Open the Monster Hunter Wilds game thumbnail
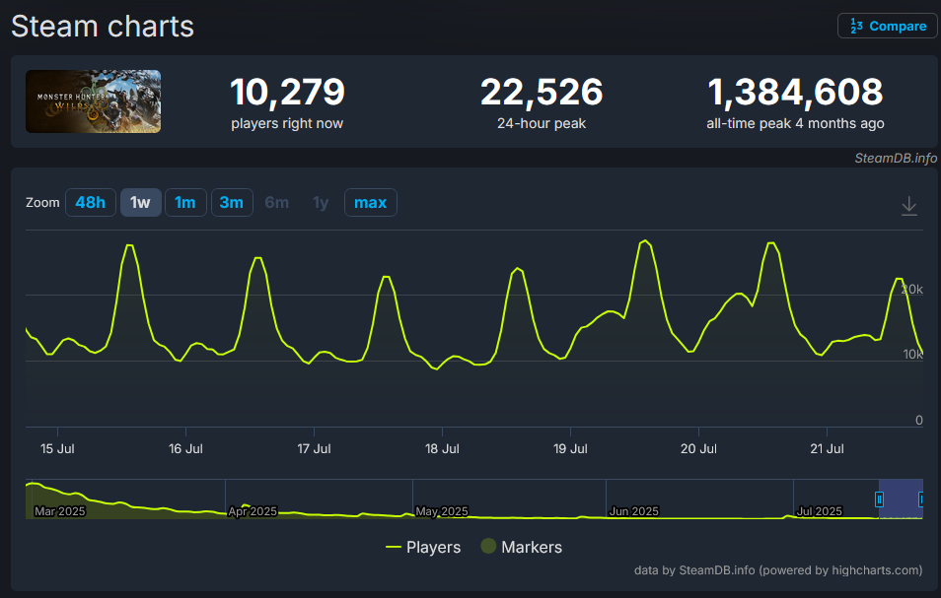This screenshot has width=941, height=598. [93, 101]
